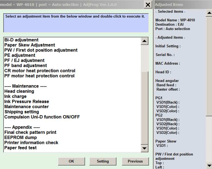Click Head ID label
Viewport: 212px width, 169px height.
pyautogui.click(x=163, y=72)
